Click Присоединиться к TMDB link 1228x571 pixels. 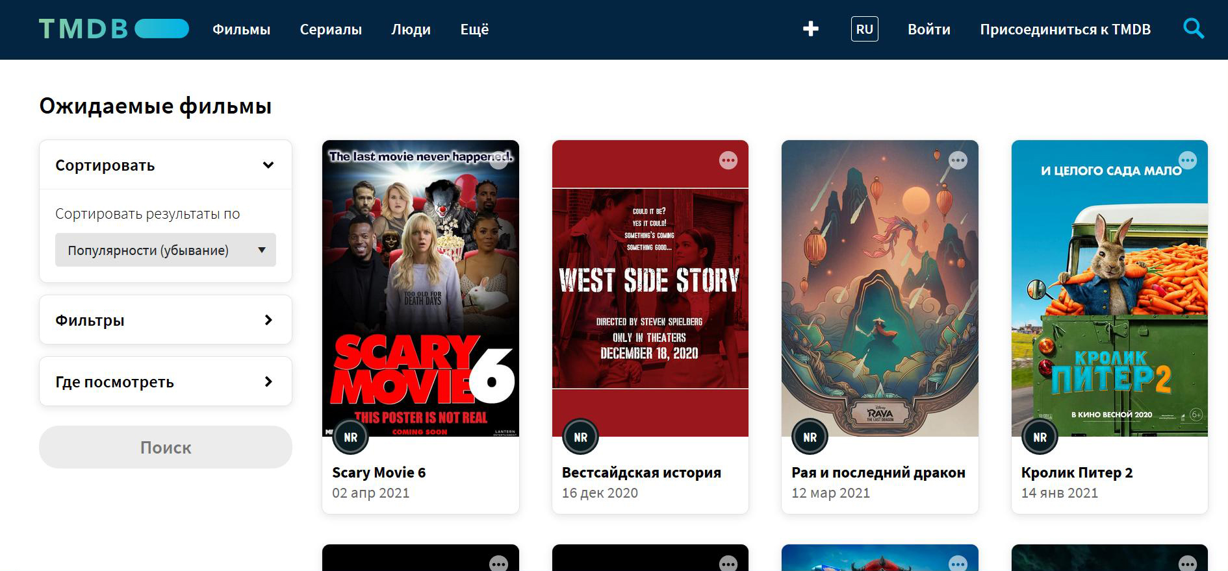tap(1065, 29)
